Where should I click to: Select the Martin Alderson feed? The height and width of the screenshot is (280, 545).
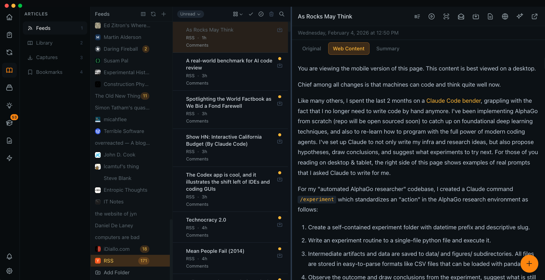[x=130, y=37]
